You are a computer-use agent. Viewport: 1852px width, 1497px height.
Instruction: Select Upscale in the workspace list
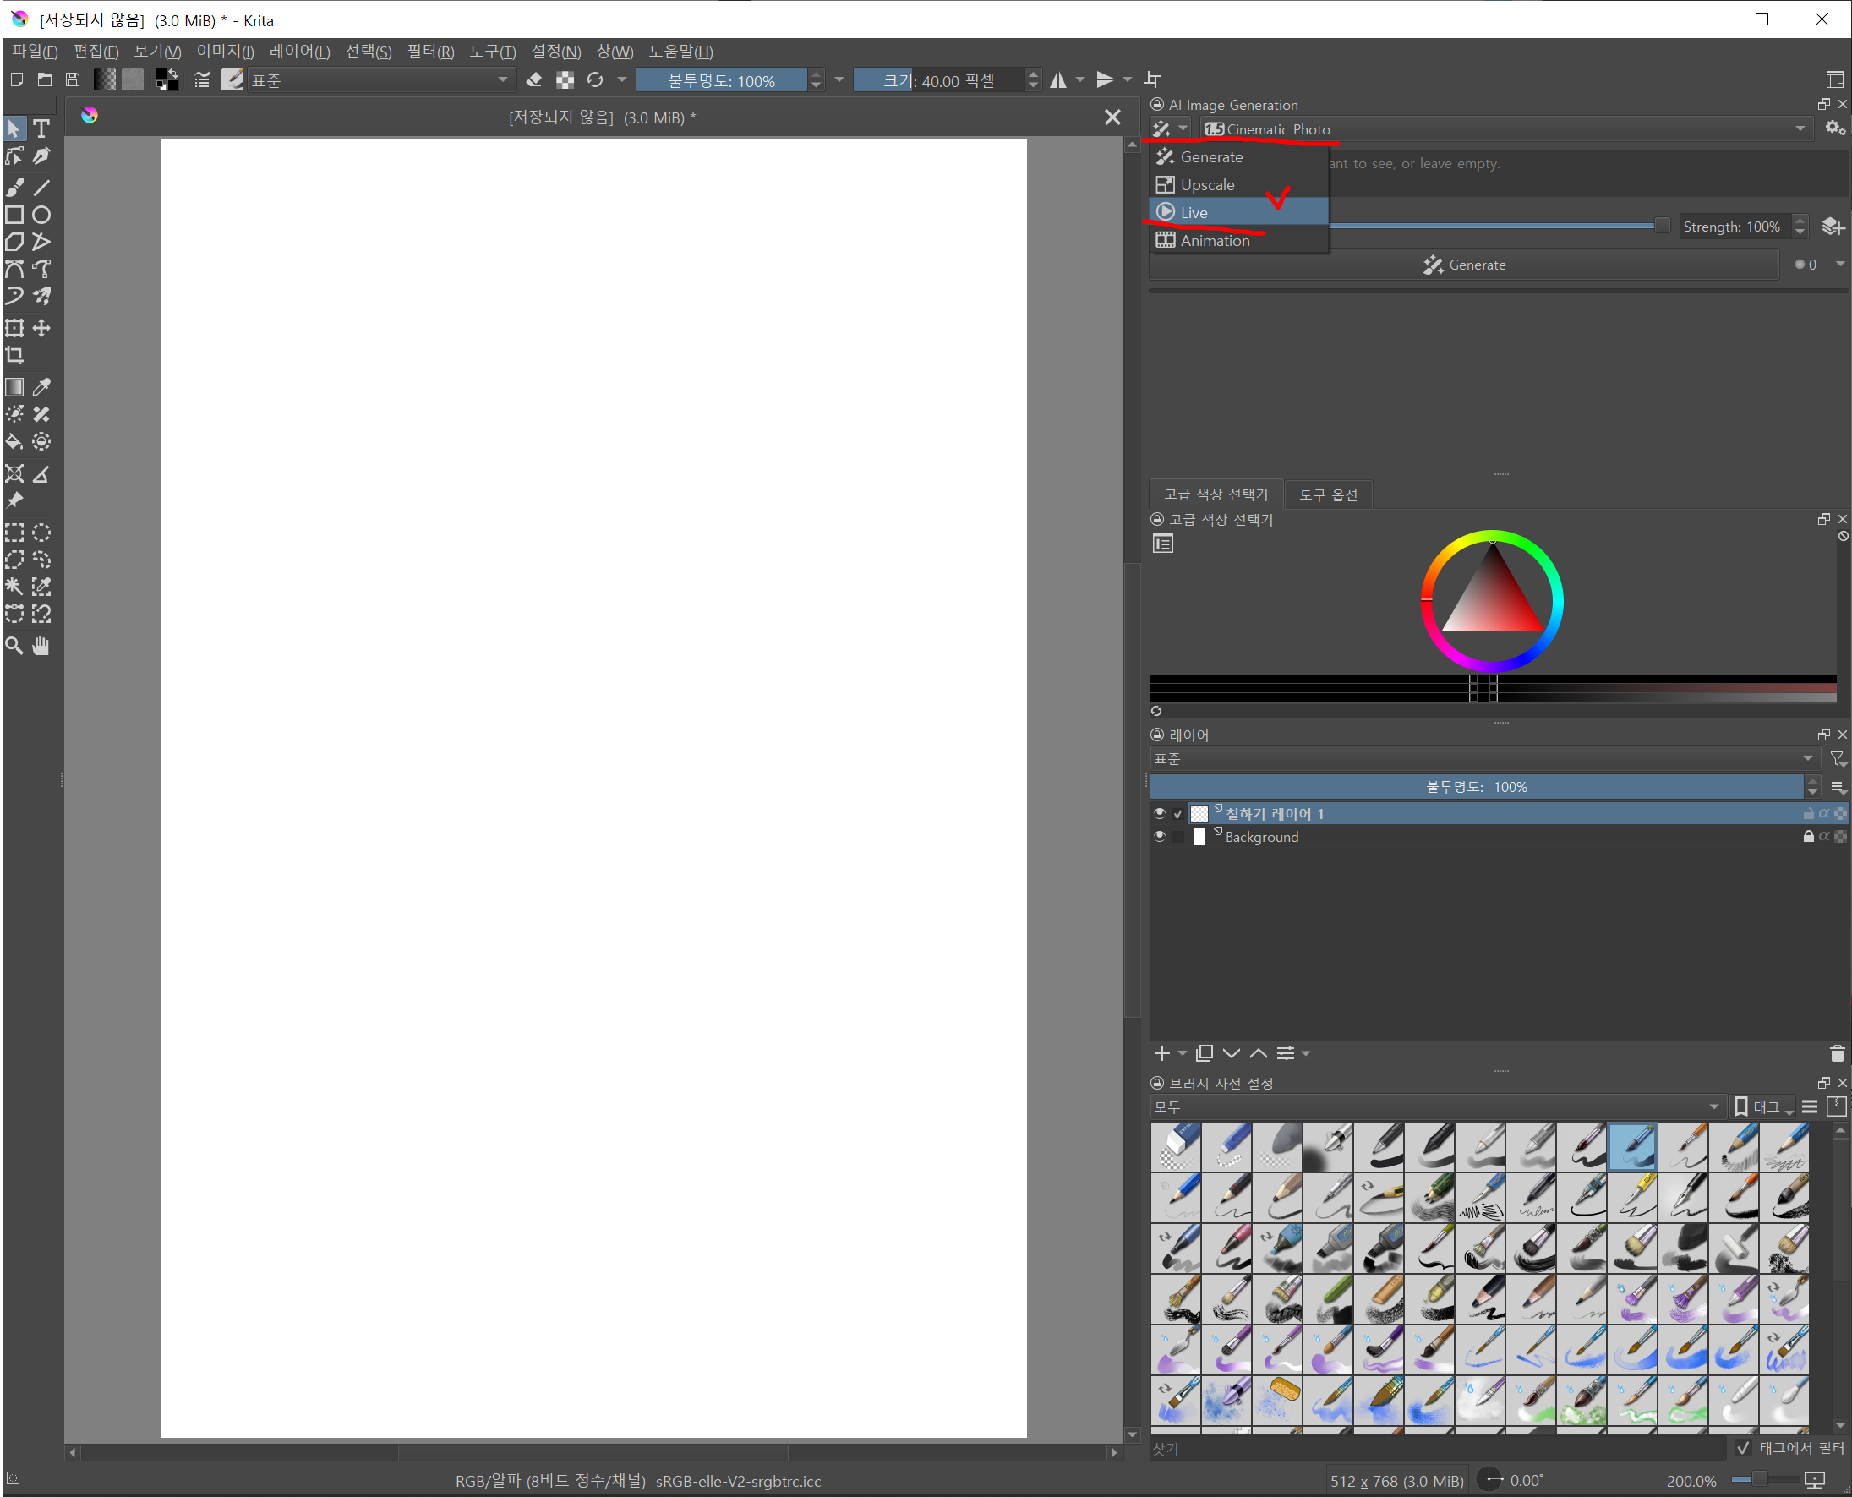pyautogui.click(x=1207, y=184)
